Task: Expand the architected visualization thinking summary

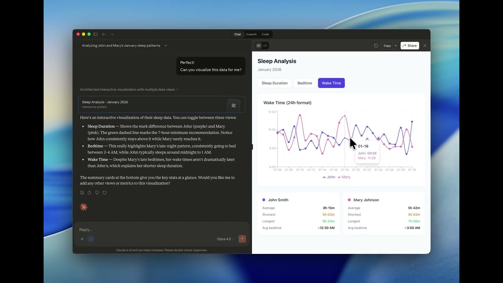Action: 129,90
